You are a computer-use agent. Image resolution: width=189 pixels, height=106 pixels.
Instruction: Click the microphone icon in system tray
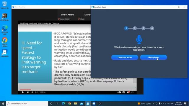[x=159, y=104]
